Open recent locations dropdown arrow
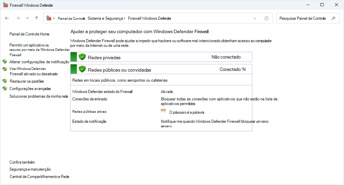 (28, 18)
